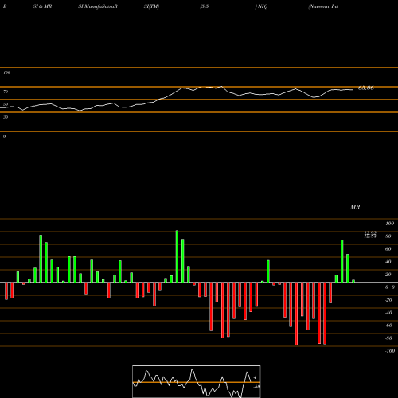Click the 'SI(TM)' header label

pyautogui.click(x=151, y=6)
